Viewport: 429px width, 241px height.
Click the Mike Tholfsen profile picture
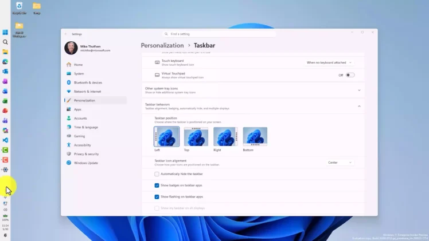point(71,48)
